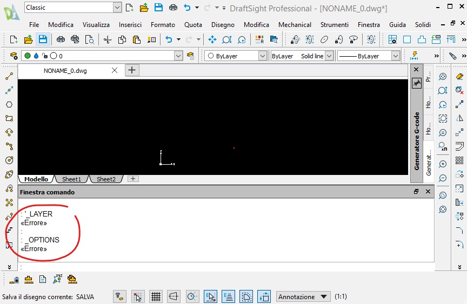This screenshot has height=304, width=467.
Task: Click the ByLayer color circle swatch
Action: click(x=211, y=56)
